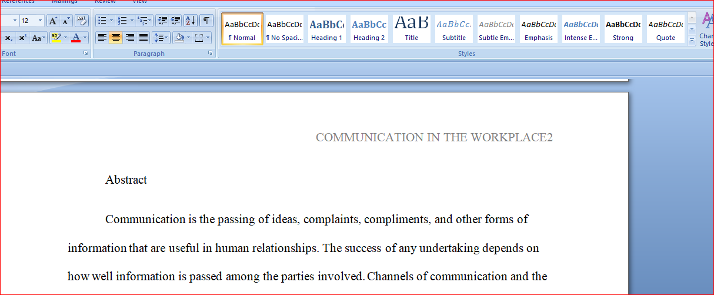The image size is (714, 295).
Task: Click the Borders icon
Action: [x=199, y=38]
